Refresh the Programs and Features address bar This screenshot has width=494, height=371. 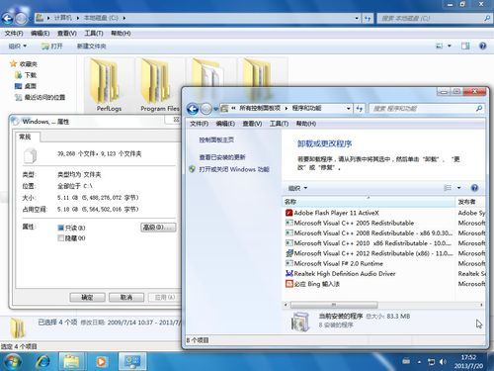click(x=360, y=108)
